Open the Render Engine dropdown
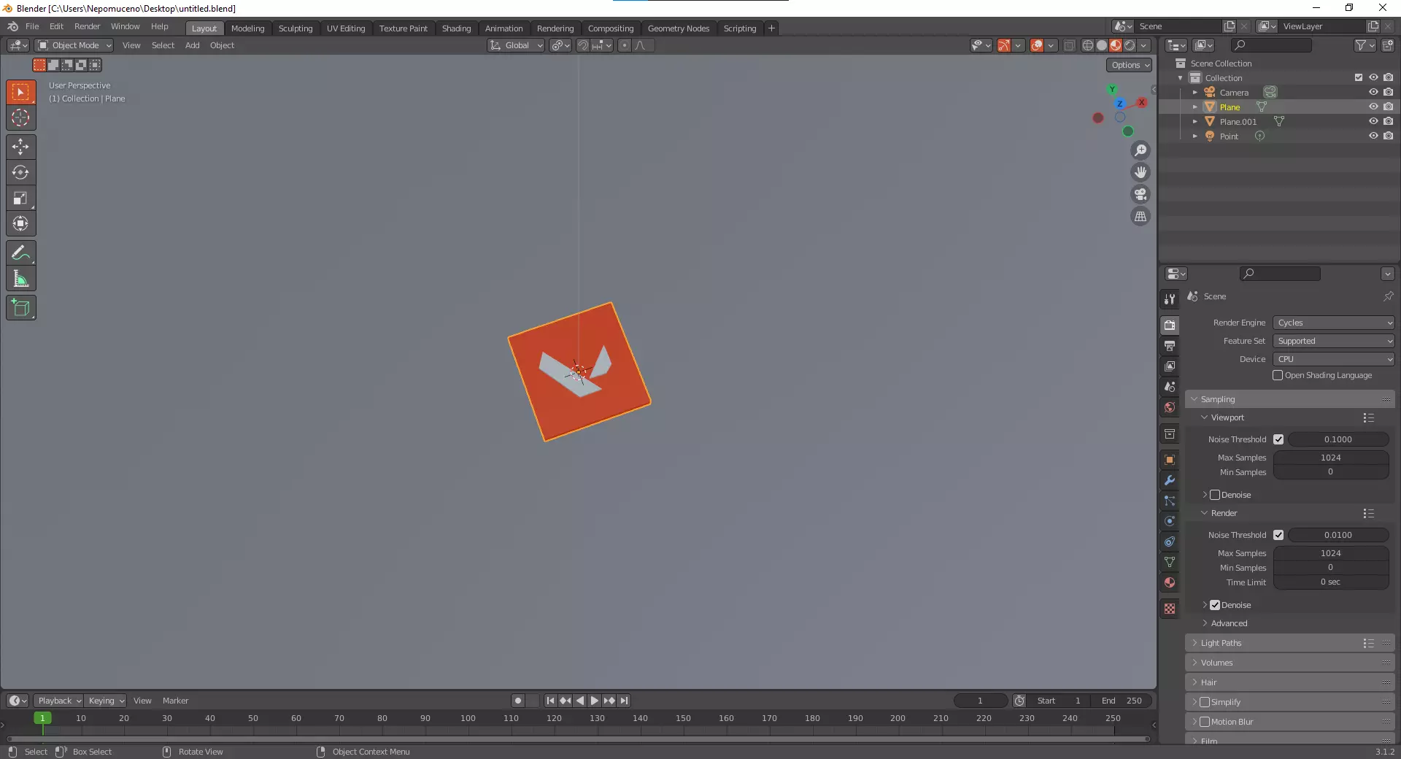This screenshot has height=759, width=1401. pos(1334,323)
